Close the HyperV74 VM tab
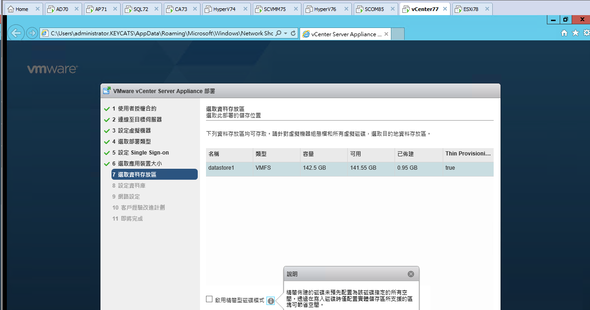This screenshot has width=590, height=310. click(x=245, y=9)
